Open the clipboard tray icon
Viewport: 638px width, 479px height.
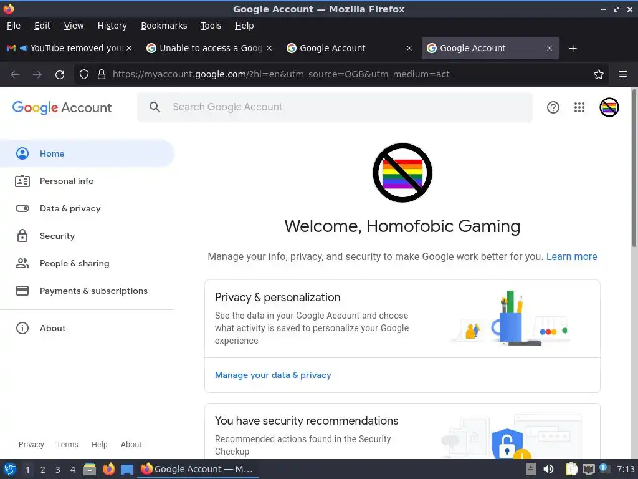571,469
